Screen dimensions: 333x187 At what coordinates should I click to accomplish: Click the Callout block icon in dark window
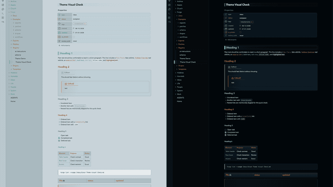coord(229,67)
